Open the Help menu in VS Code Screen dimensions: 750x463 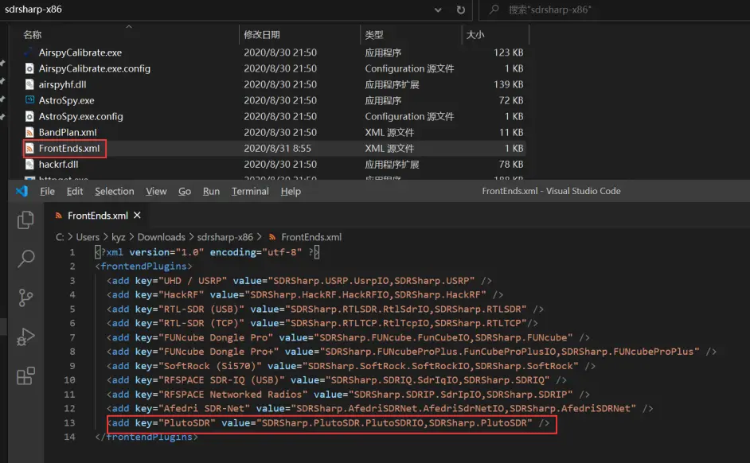[x=291, y=191]
